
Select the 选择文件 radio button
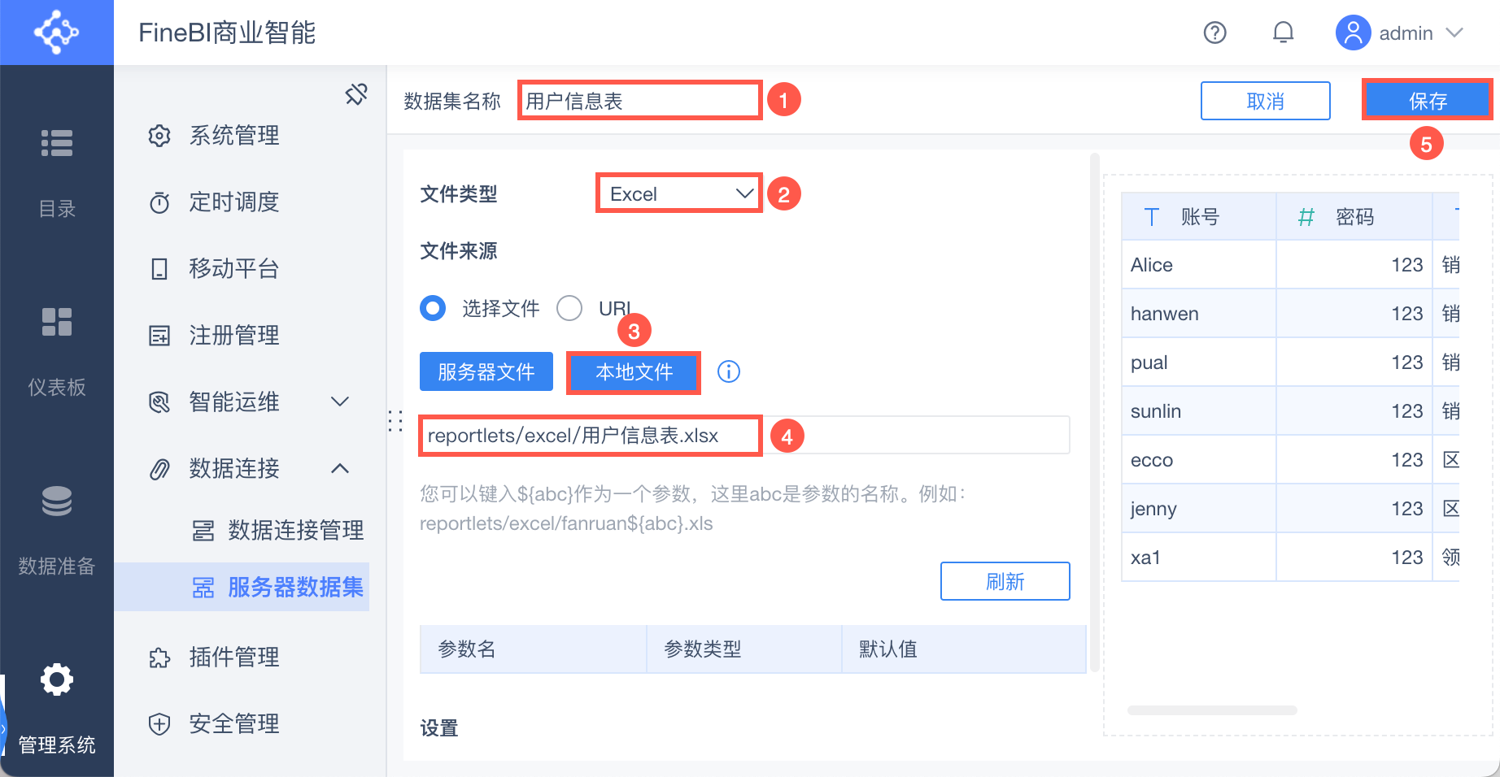pos(433,309)
